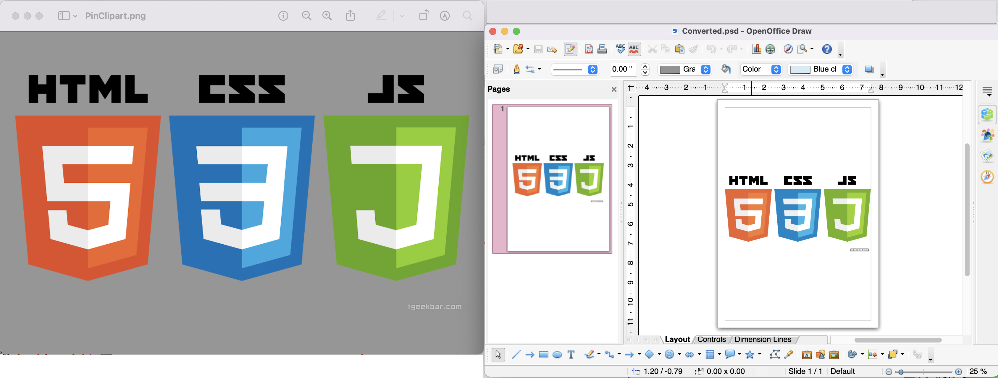Screen dimensions: 998x378
Task: Expand Preview sidebar view menu chevron
Action: (x=75, y=16)
